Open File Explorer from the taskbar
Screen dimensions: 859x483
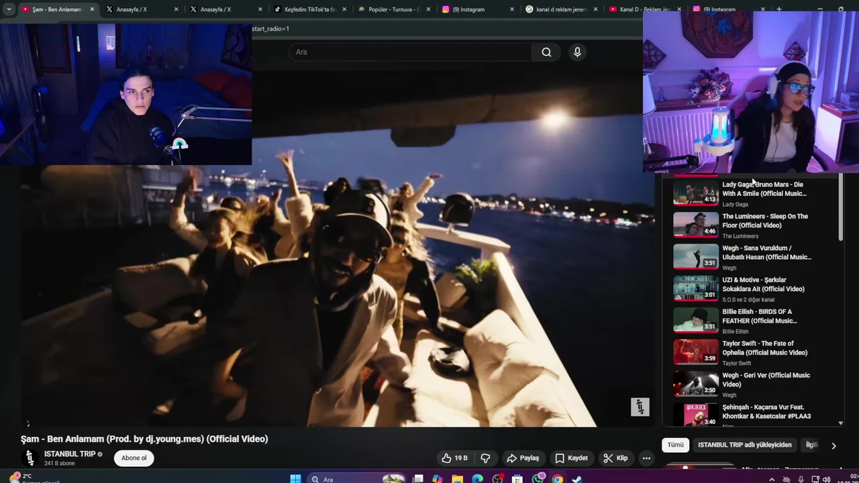[457, 479]
